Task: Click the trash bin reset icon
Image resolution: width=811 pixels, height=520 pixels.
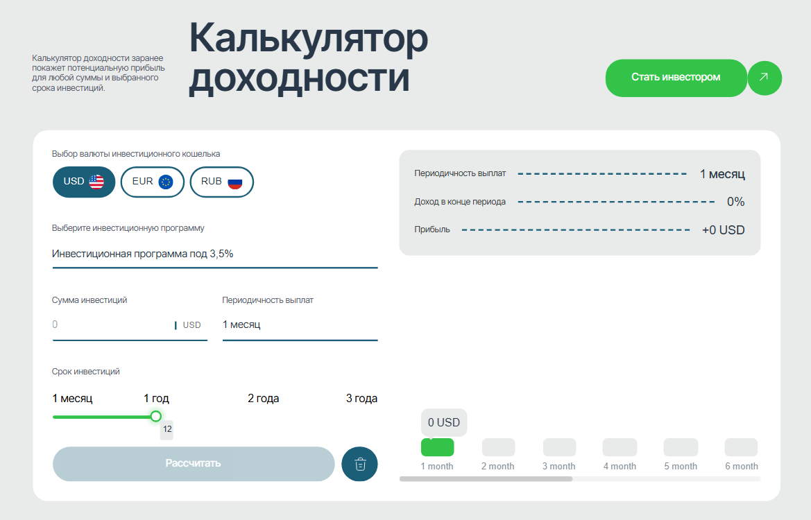Action: (x=359, y=464)
